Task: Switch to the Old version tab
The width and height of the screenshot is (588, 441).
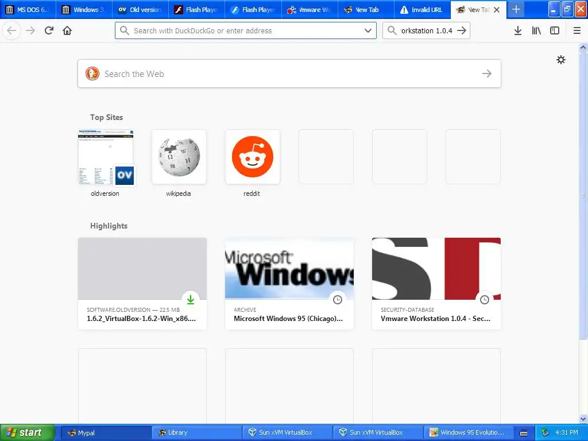Action: pos(140,10)
